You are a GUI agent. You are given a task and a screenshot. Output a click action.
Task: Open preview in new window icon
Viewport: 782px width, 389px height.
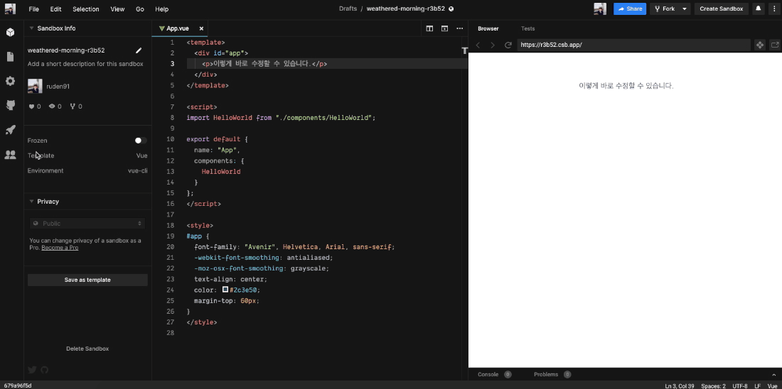[775, 45]
